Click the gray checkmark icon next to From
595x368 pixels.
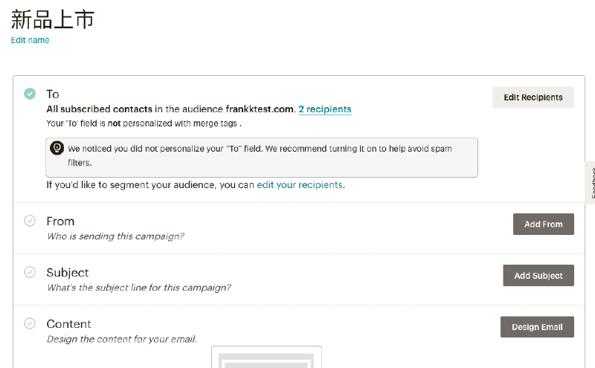(30, 221)
